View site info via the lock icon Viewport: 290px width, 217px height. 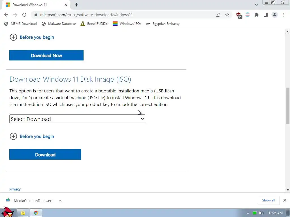(x=36, y=15)
